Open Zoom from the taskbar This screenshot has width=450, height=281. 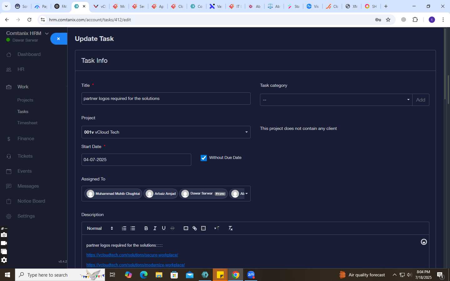coord(251,275)
